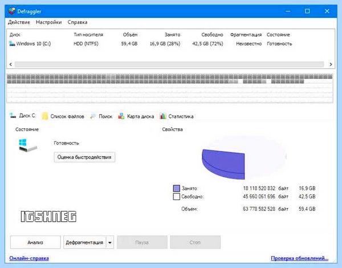Click the horizontal scrollbar track in drive list
342x268 pixels.
pyautogui.click(x=169, y=64)
